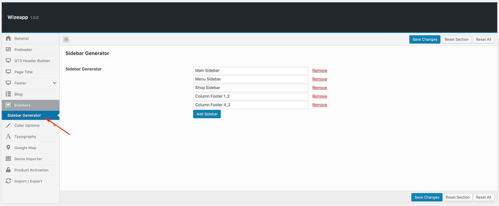Go to GT3 Header Builder section
This screenshot has height=206, width=499.
[x=30, y=61]
